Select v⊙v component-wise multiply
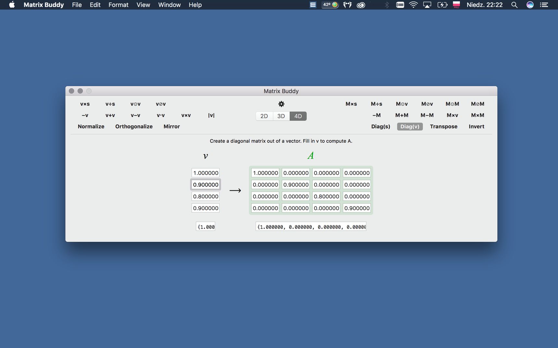 (x=136, y=104)
